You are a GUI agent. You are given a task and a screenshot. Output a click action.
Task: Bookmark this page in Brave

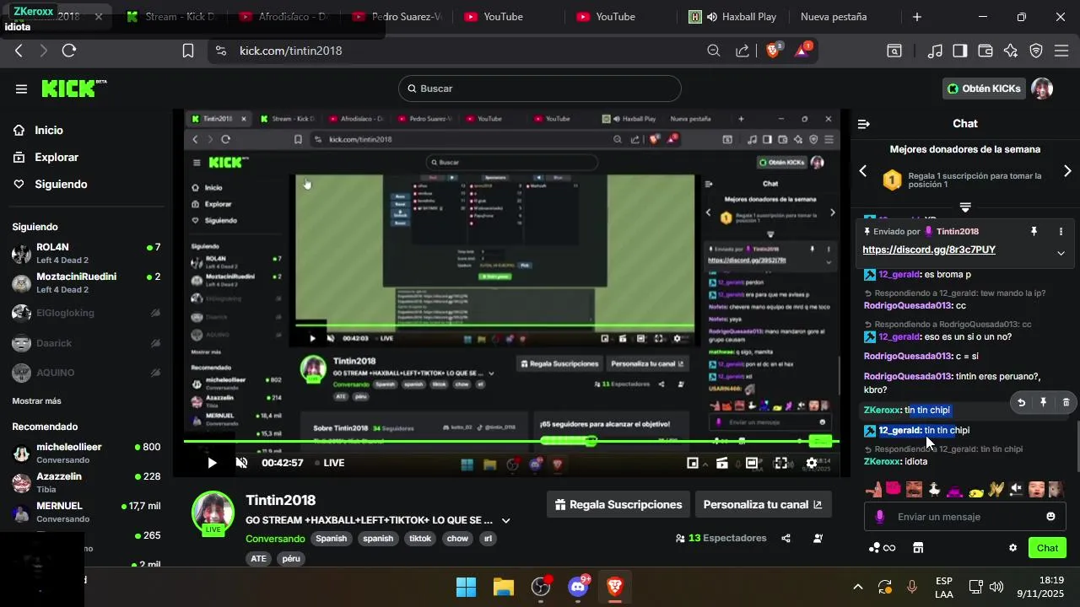[188, 51]
